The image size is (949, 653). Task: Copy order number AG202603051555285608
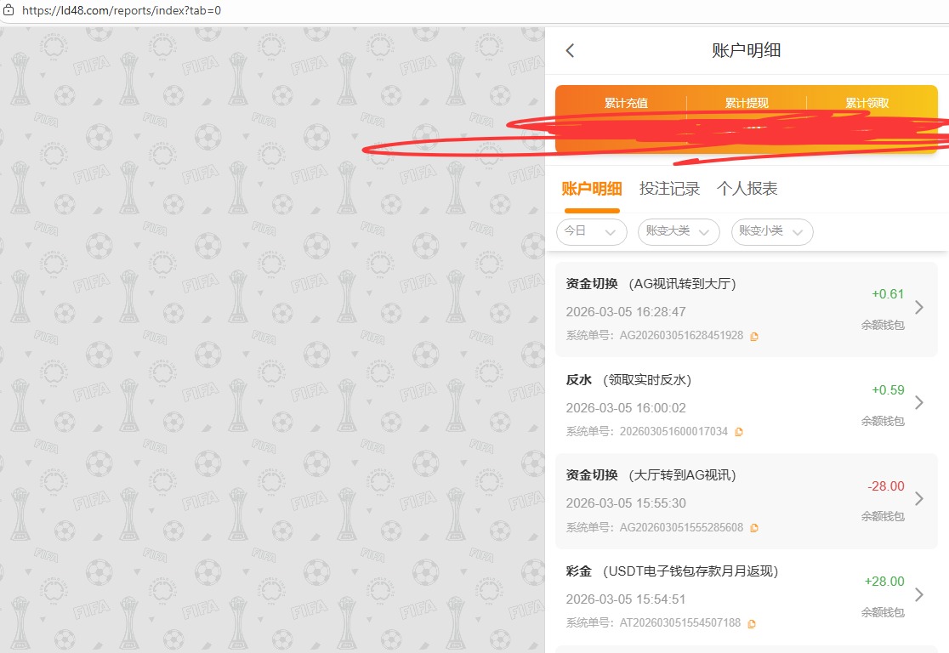coord(754,528)
